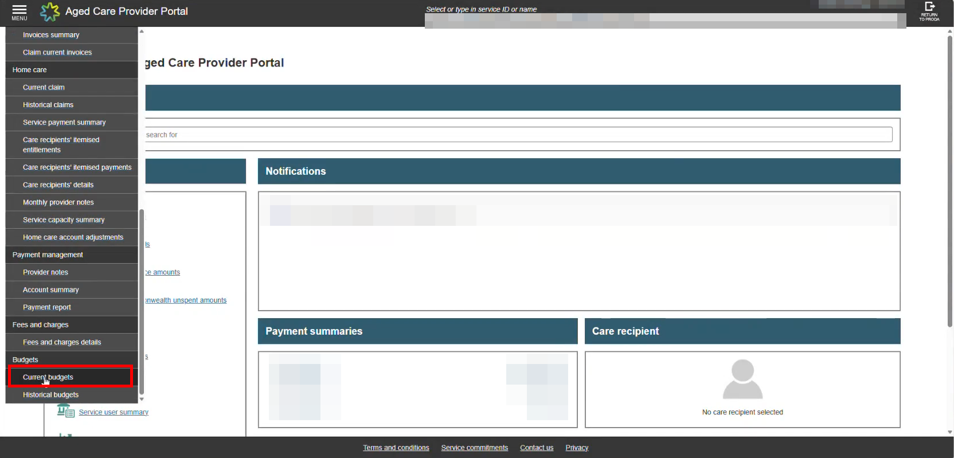Open Claim current invoices

pyautogui.click(x=57, y=53)
